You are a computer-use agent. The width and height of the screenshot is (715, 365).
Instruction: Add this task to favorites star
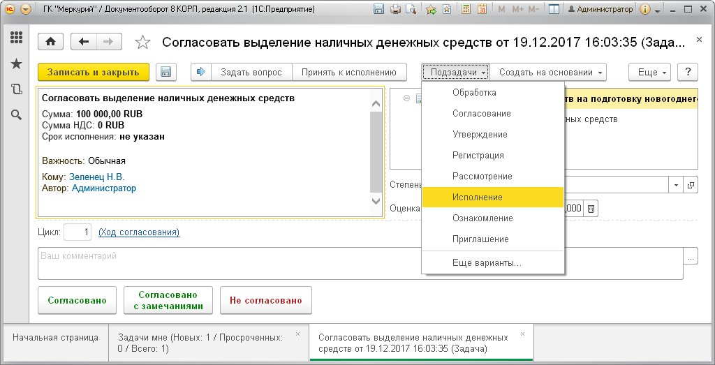pos(142,43)
